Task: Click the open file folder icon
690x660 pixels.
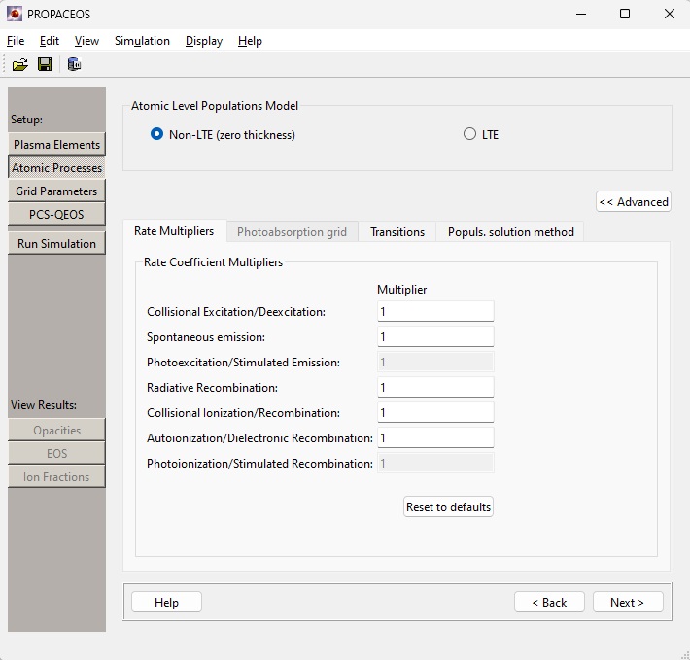Action: coord(19,64)
